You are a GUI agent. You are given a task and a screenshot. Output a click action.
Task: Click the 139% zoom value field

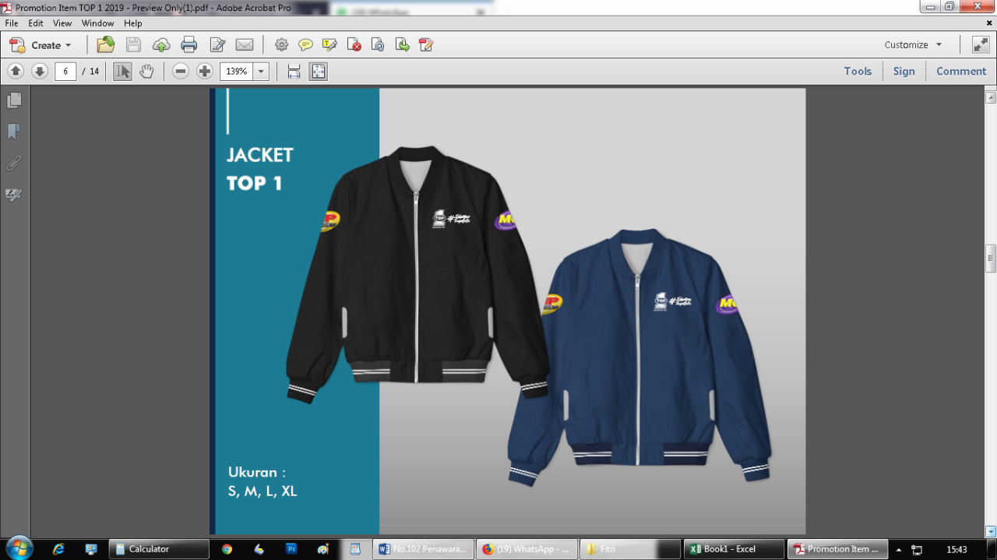236,72
